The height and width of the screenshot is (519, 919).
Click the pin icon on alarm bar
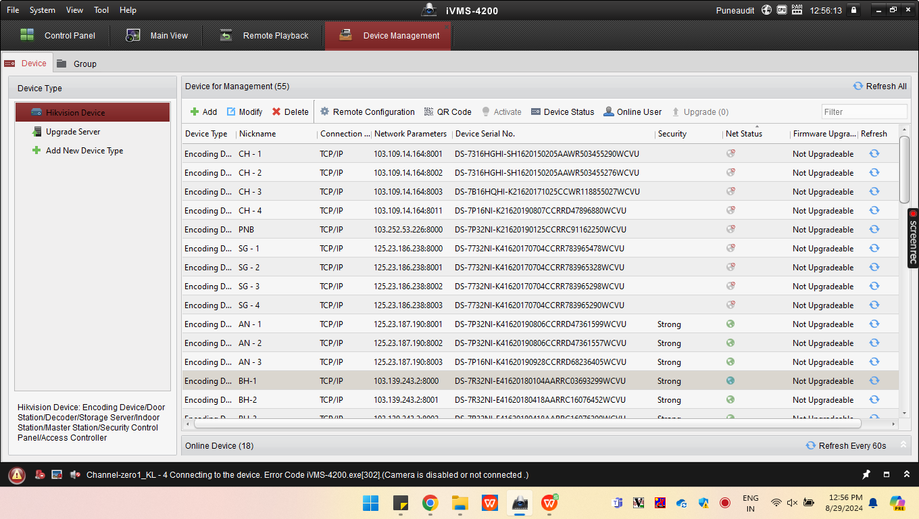pyautogui.click(x=866, y=474)
